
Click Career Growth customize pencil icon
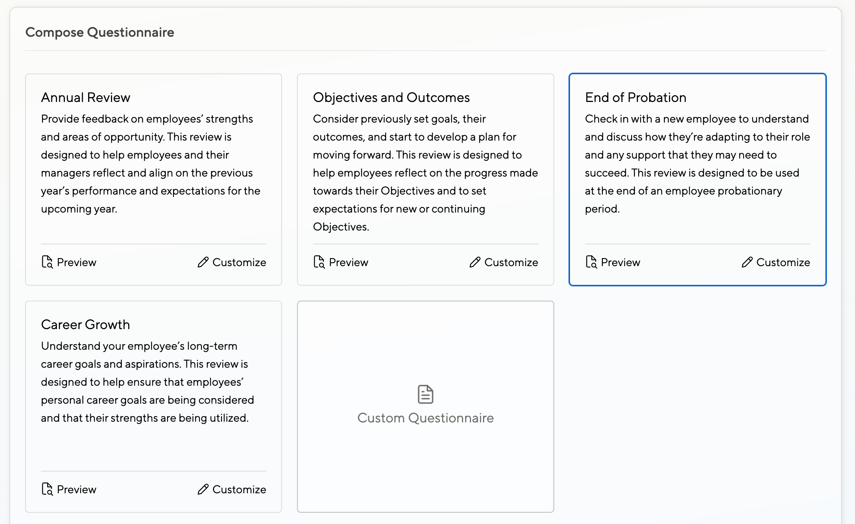pyautogui.click(x=203, y=489)
